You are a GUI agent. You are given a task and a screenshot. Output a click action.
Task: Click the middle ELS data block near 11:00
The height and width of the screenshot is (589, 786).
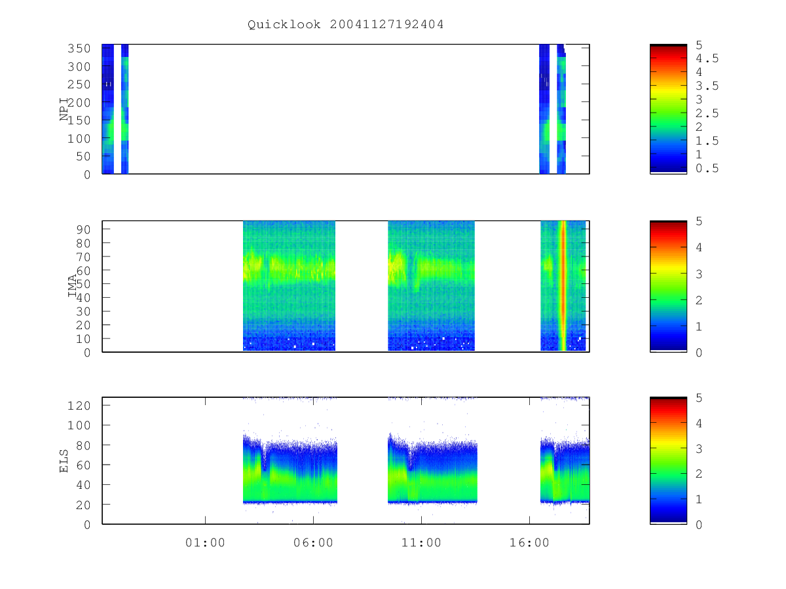coord(432,468)
